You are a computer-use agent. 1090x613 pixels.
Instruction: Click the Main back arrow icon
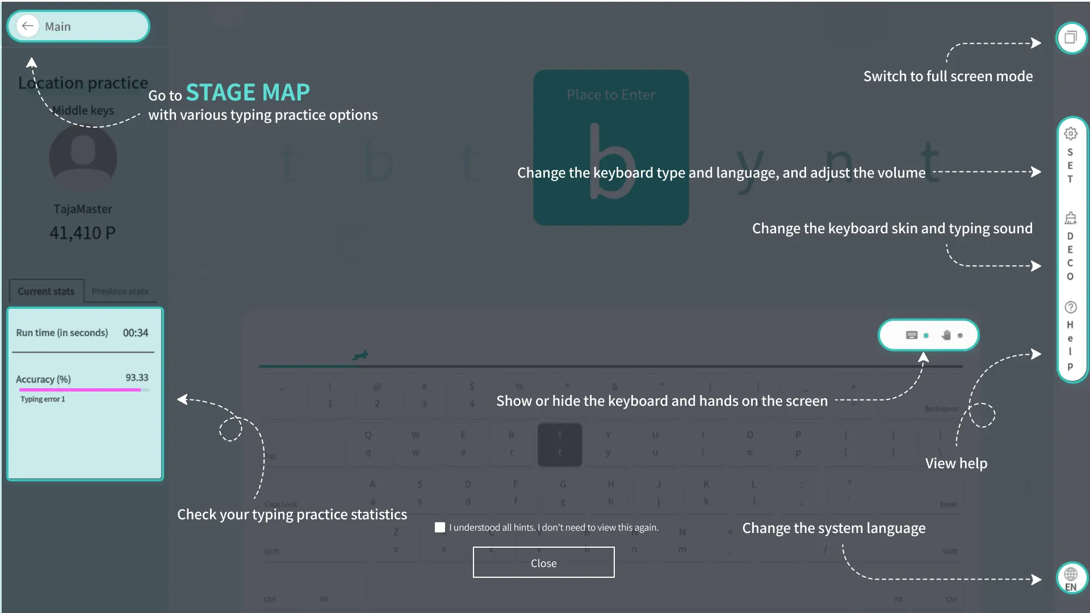click(27, 26)
